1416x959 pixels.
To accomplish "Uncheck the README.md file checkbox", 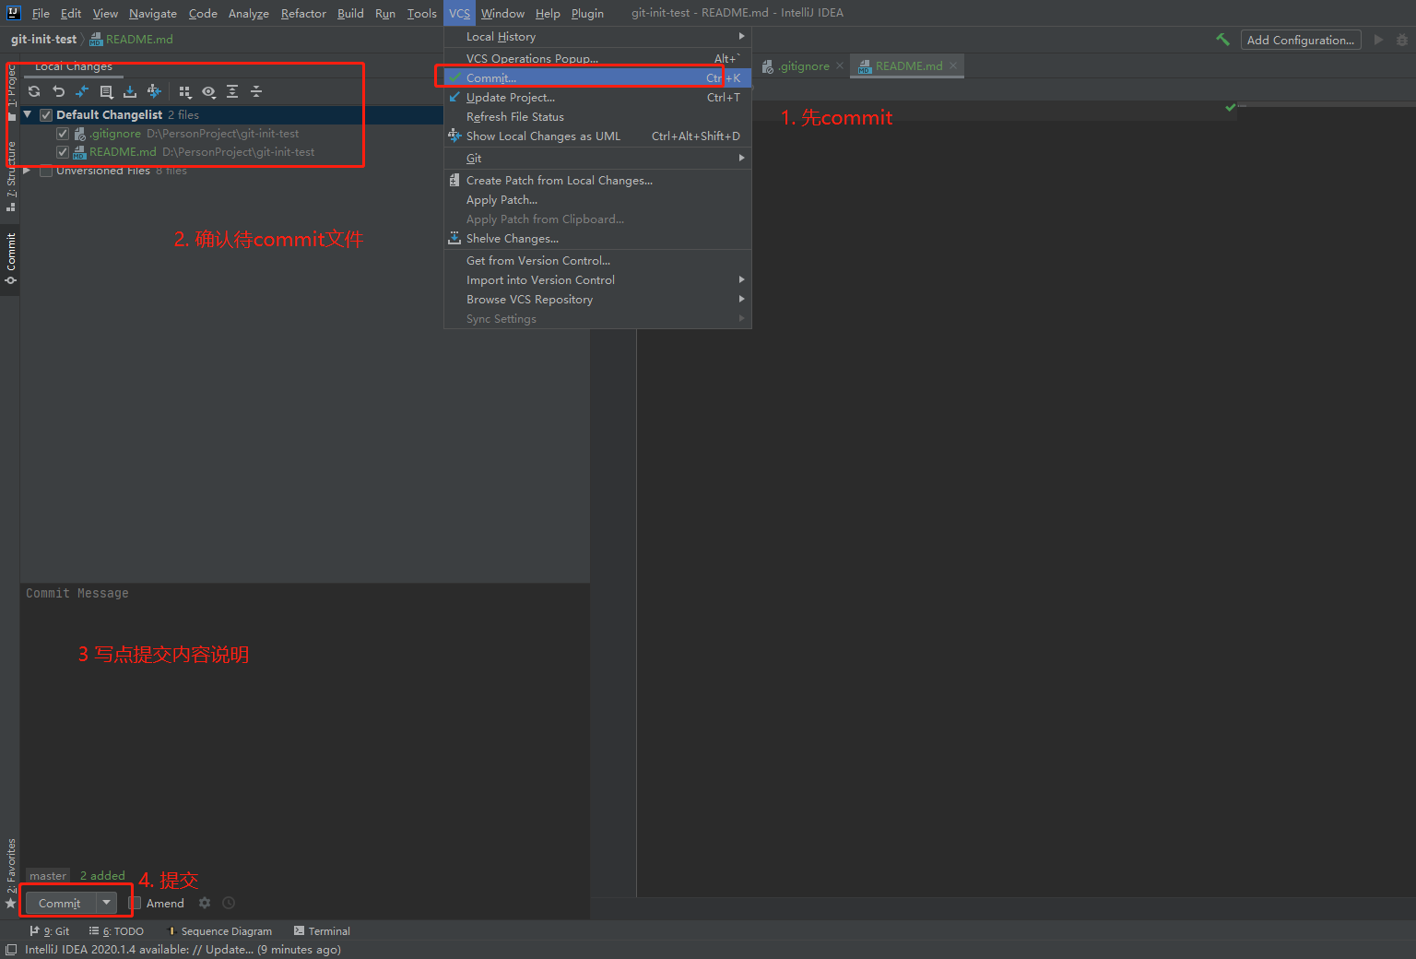I will [63, 152].
